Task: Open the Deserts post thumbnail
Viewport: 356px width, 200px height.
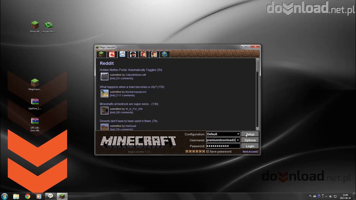Action: [105, 127]
